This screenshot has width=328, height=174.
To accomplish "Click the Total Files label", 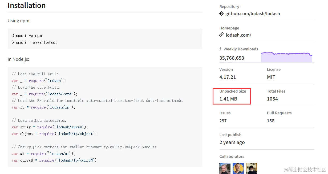I will click(276, 91).
